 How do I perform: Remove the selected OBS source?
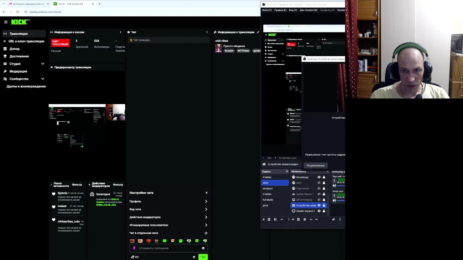298,220
